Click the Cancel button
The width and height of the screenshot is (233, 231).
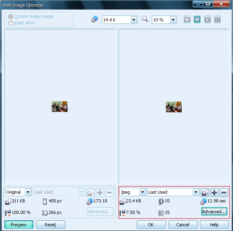pyautogui.click(x=183, y=225)
